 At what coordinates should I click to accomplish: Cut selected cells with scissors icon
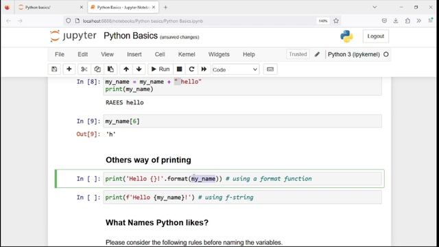pyautogui.click(x=84, y=69)
